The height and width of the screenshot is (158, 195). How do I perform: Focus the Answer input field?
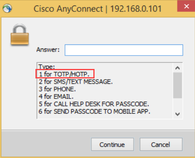click(x=124, y=50)
